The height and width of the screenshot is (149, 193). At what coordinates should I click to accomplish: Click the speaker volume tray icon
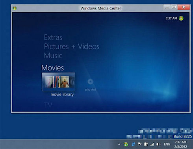click(158, 144)
